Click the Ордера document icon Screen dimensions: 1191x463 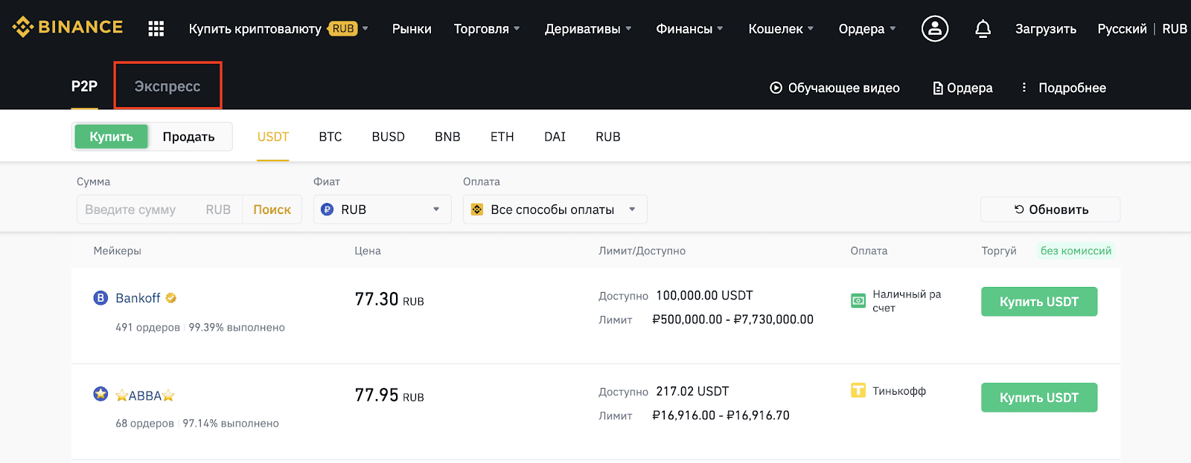tap(938, 88)
